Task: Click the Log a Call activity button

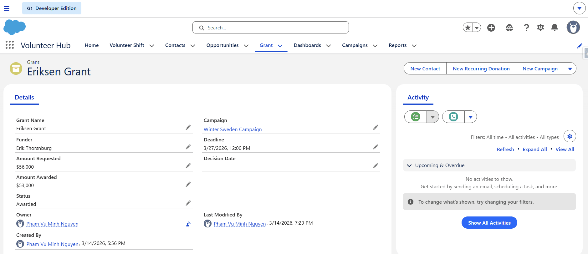Action: click(x=453, y=117)
